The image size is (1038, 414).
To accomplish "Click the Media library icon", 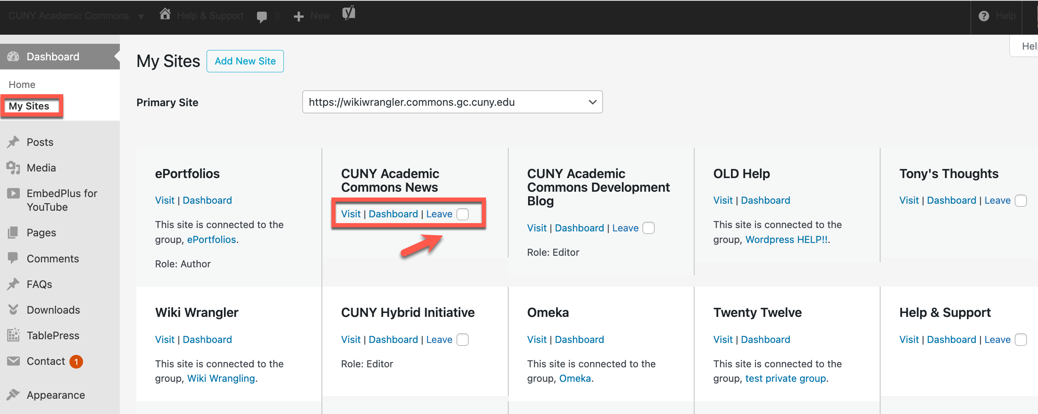I will [x=13, y=168].
